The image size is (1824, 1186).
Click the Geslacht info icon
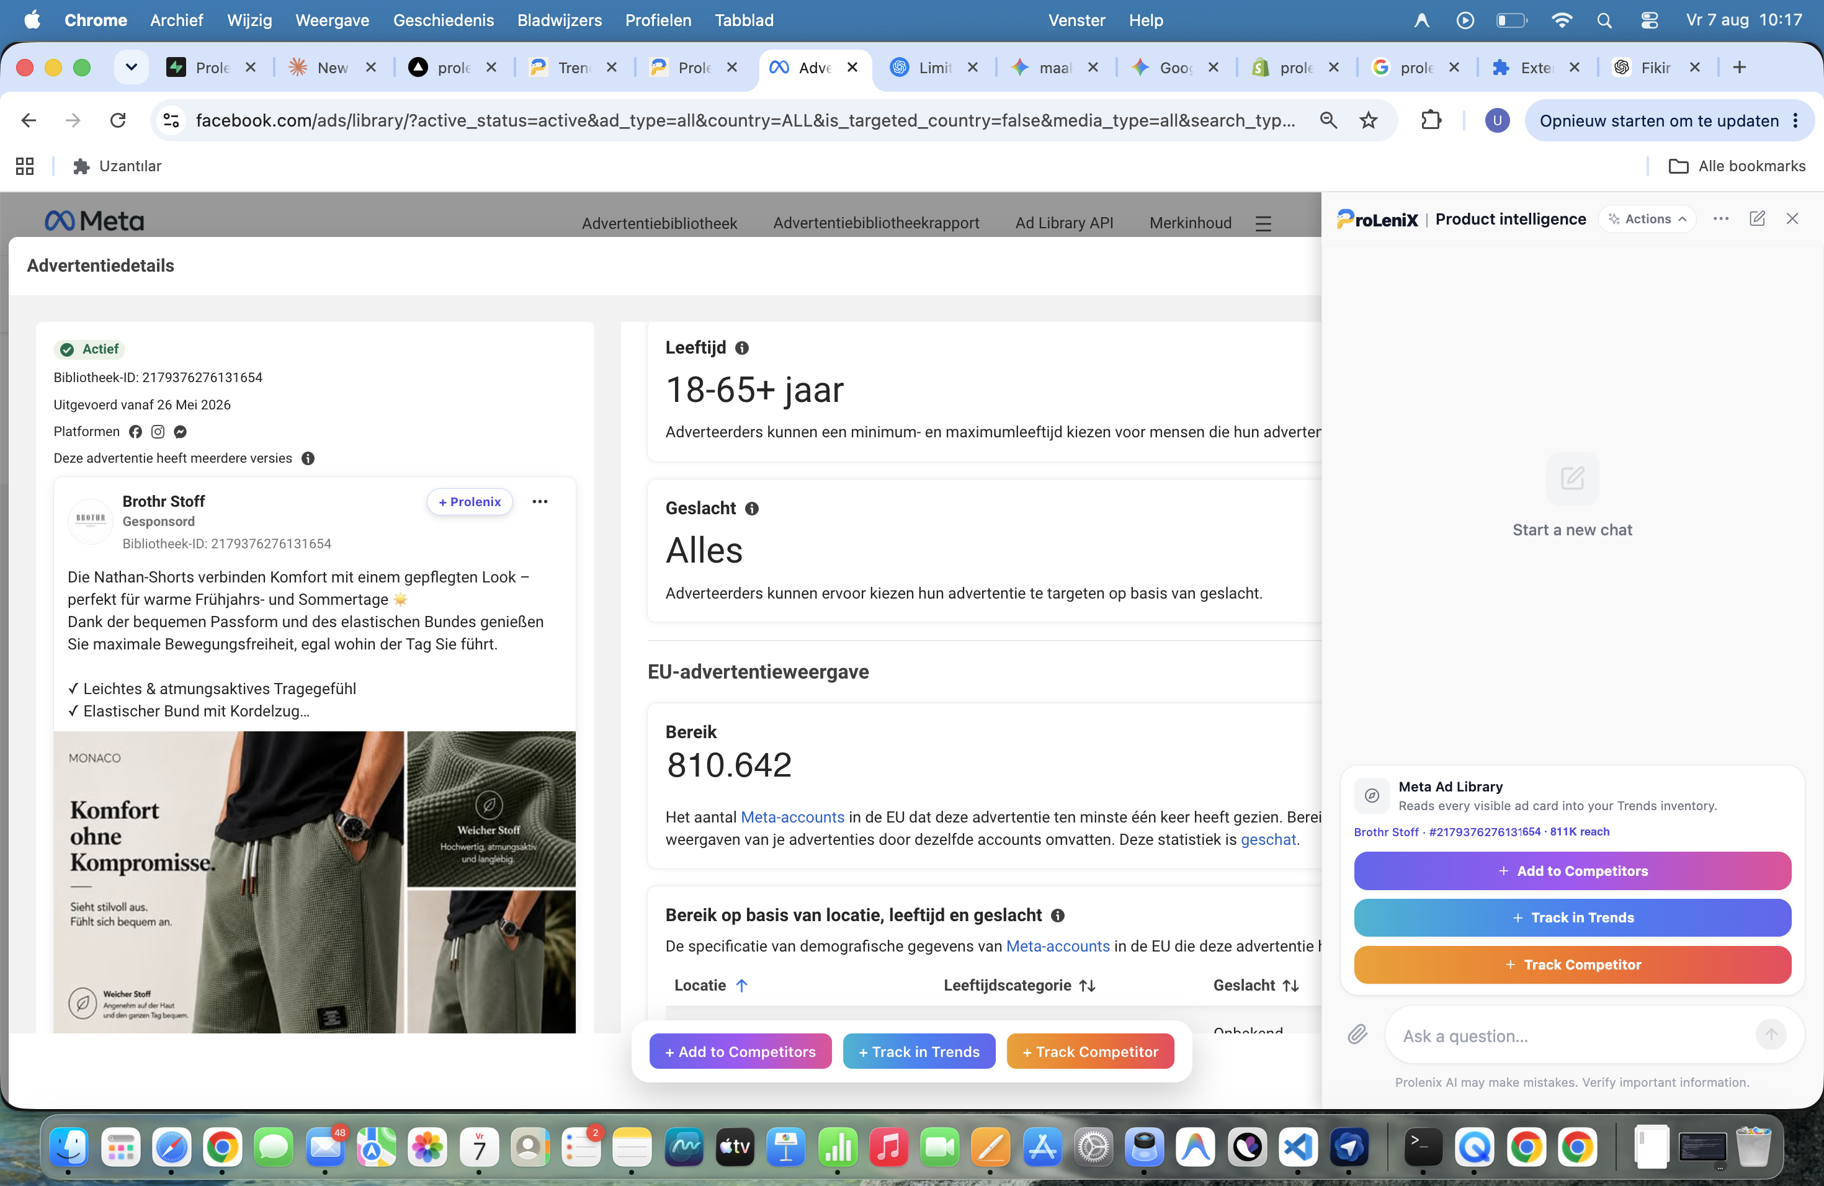pyautogui.click(x=752, y=509)
